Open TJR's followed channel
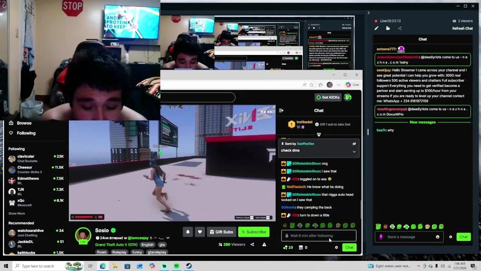Image resolution: width=481 pixels, height=271 pixels. (36, 192)
